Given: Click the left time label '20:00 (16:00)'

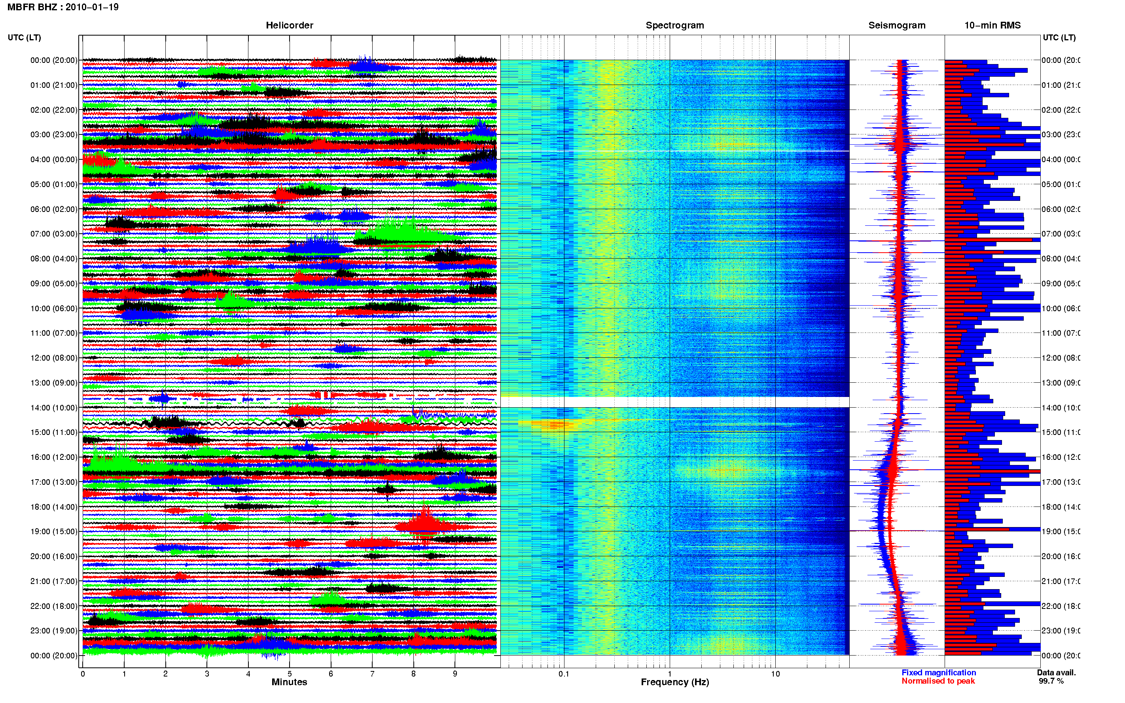Looking at the screenshot, I should 54,557.
